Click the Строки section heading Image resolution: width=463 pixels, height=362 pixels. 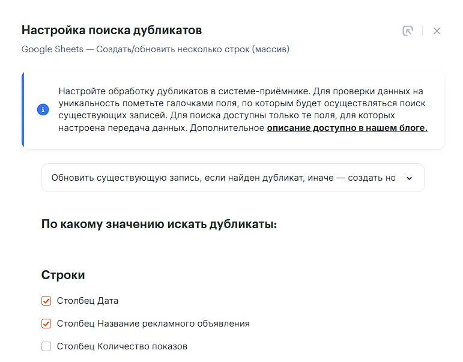tap(63, 275)
